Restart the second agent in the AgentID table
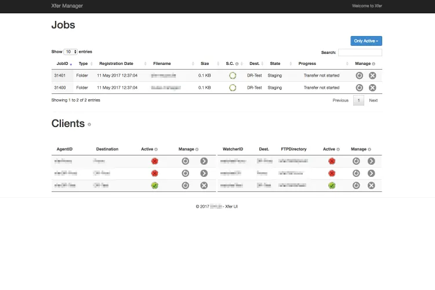Screen dimensions: 435x290 [186, 173]
